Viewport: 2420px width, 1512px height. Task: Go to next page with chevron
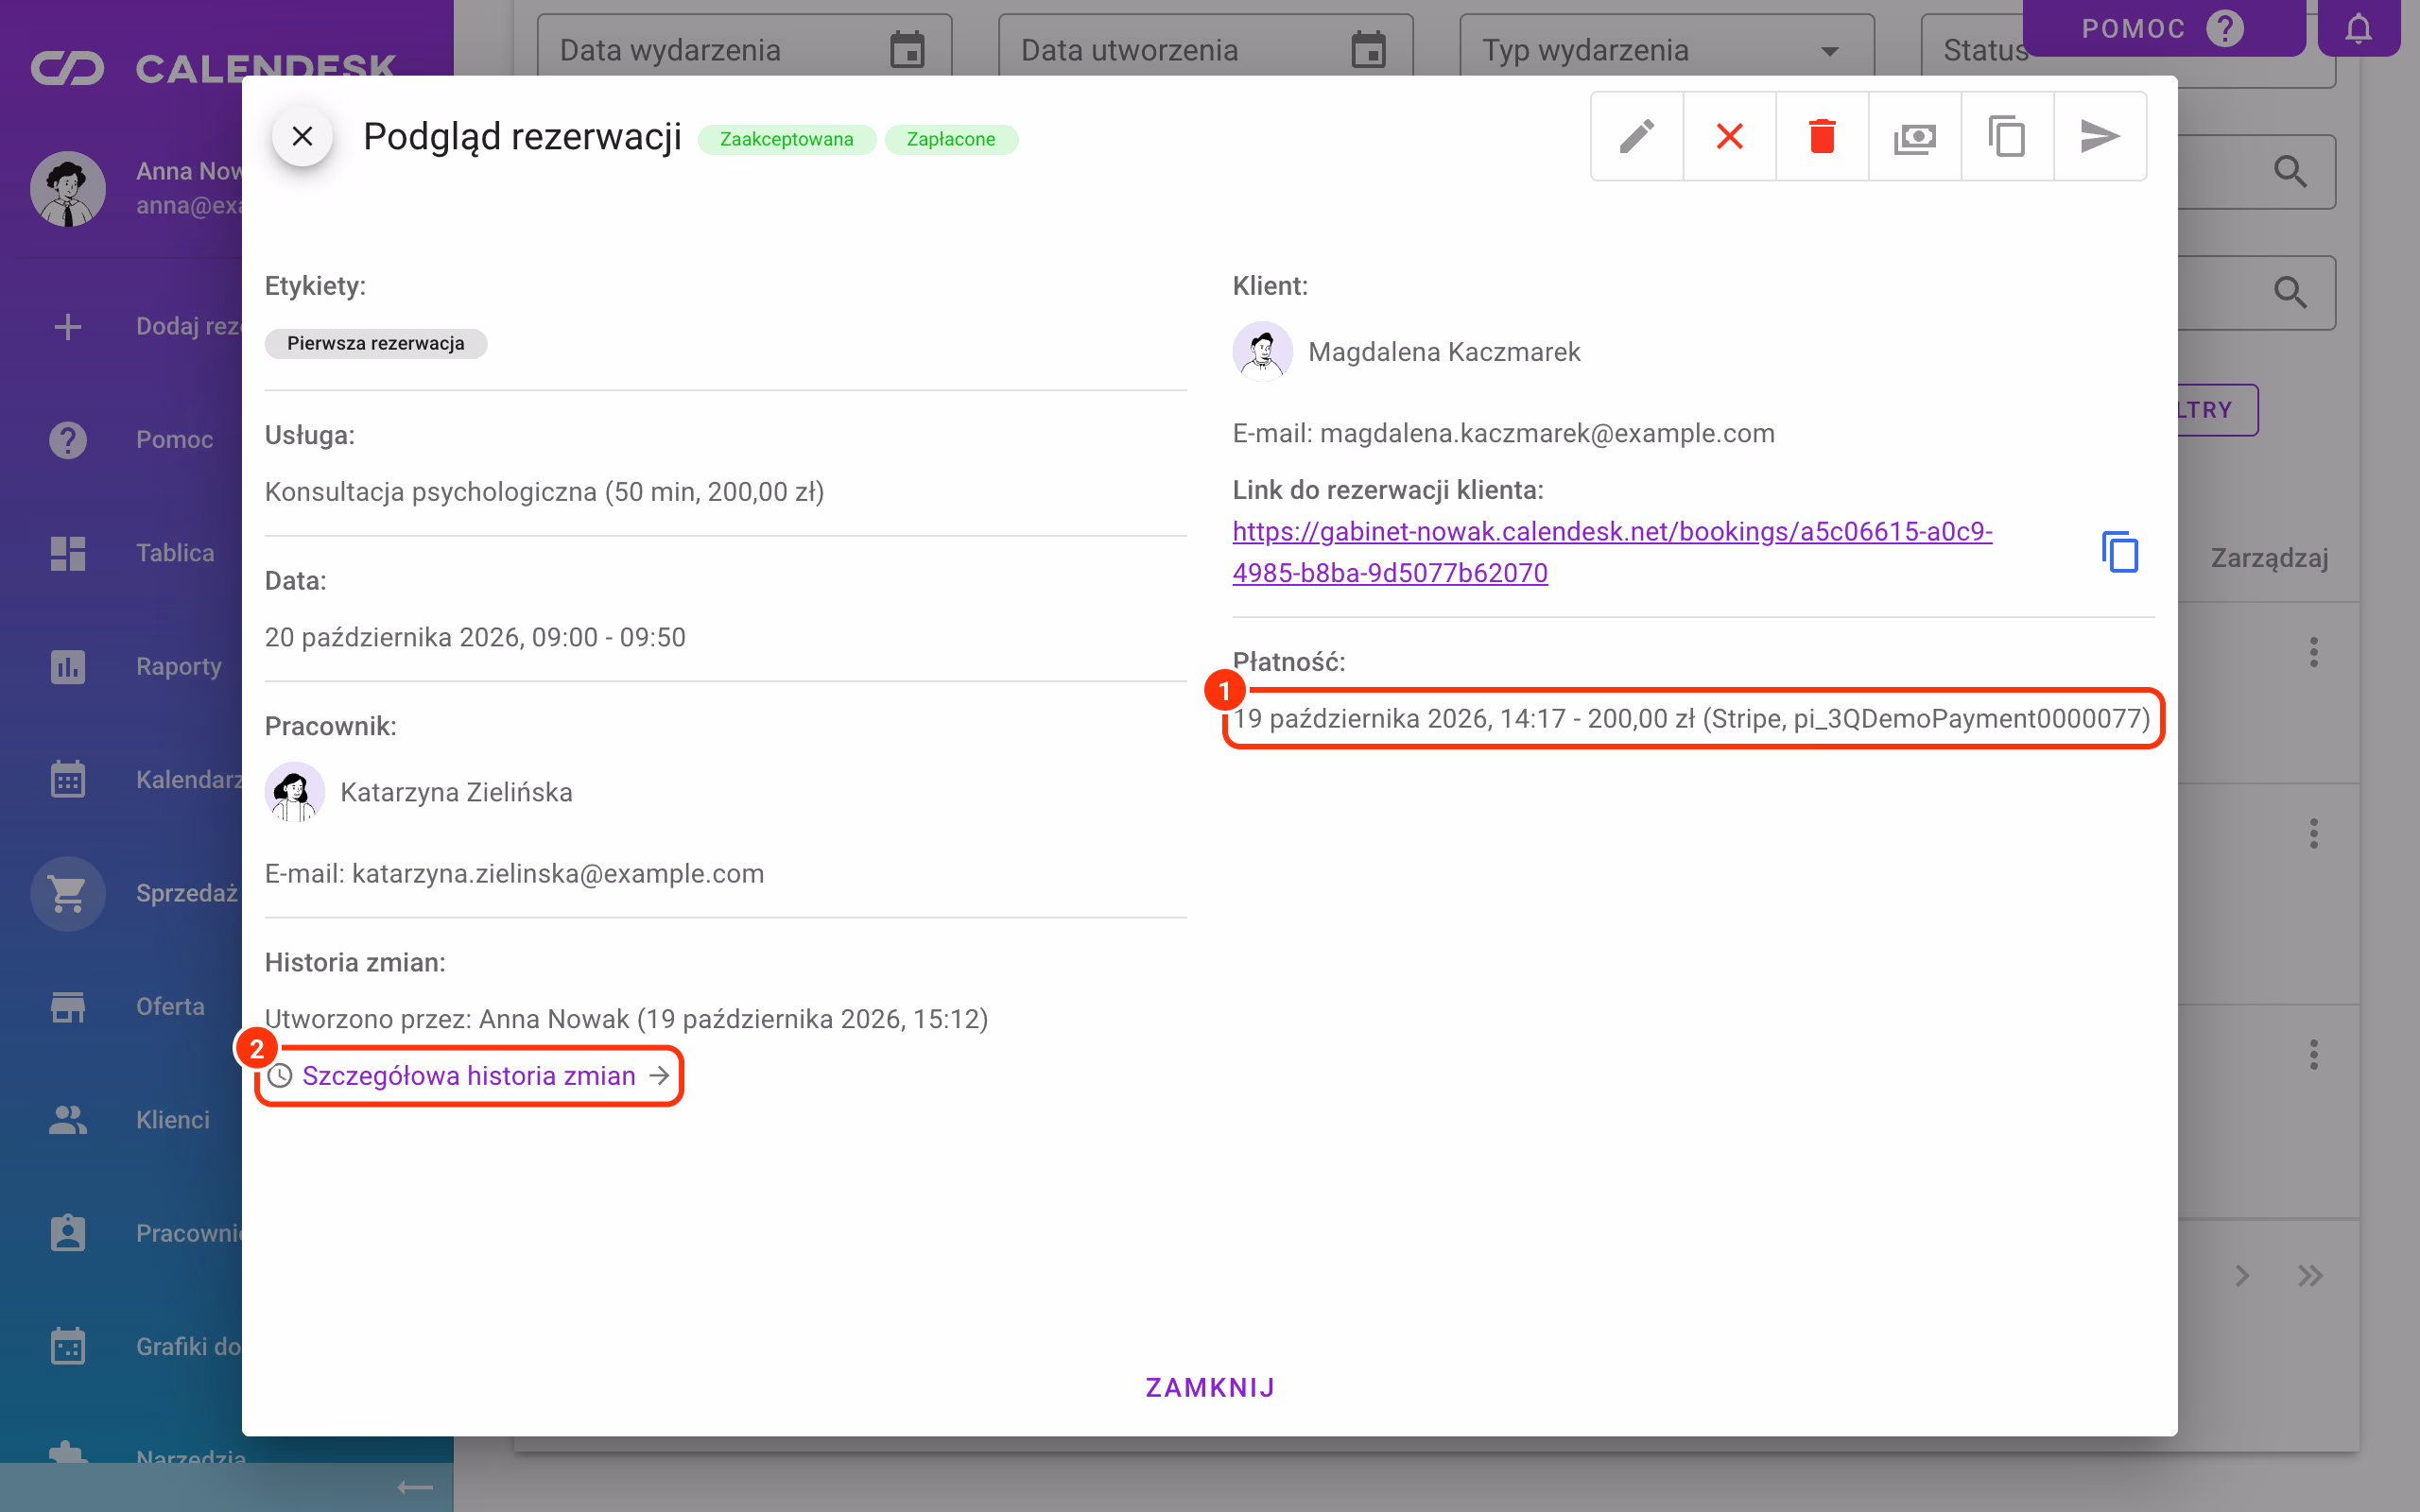click(2242, 1276)
